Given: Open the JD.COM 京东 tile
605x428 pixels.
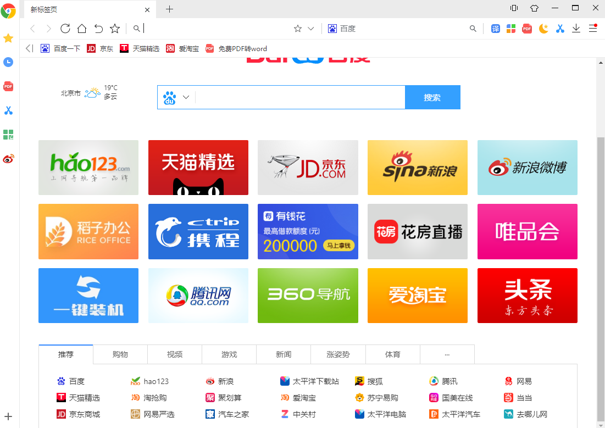Looking at the screenshot, I should coord(308,168).
